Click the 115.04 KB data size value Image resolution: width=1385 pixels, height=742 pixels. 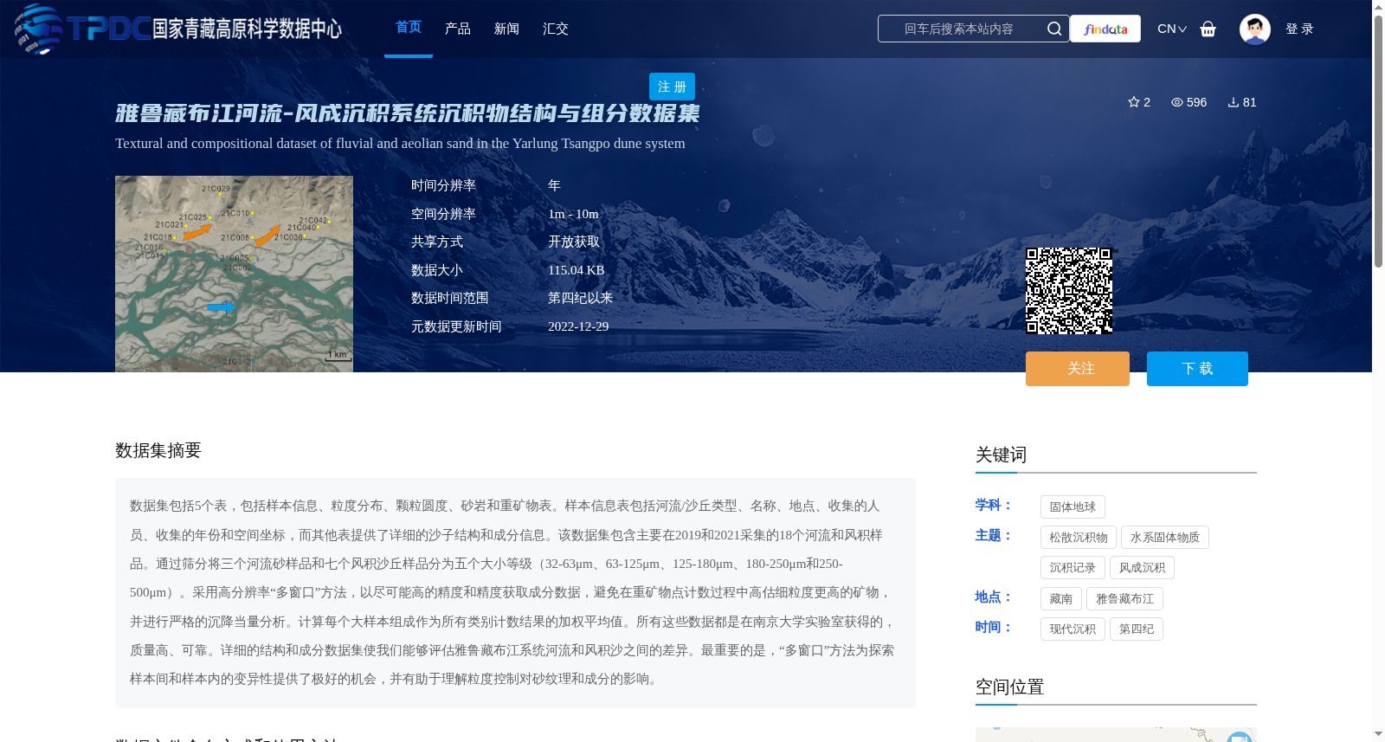point(577,270)
